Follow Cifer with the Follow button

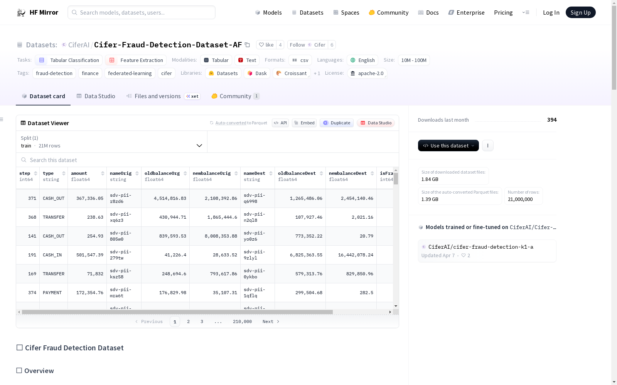(307, 45)
